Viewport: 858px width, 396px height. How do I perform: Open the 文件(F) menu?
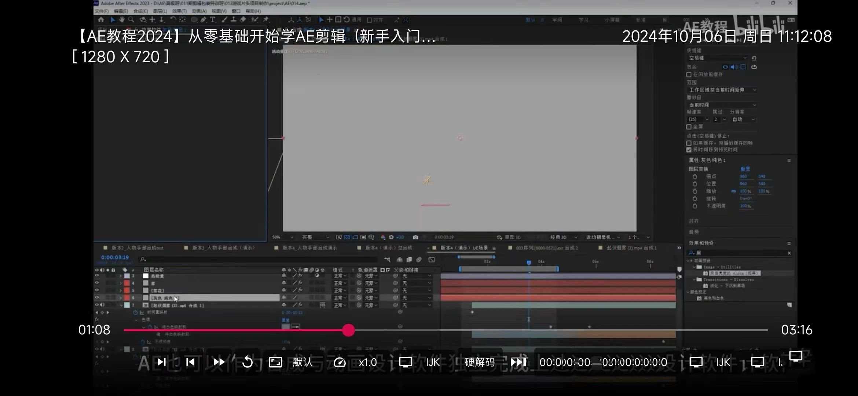(102, 11)
